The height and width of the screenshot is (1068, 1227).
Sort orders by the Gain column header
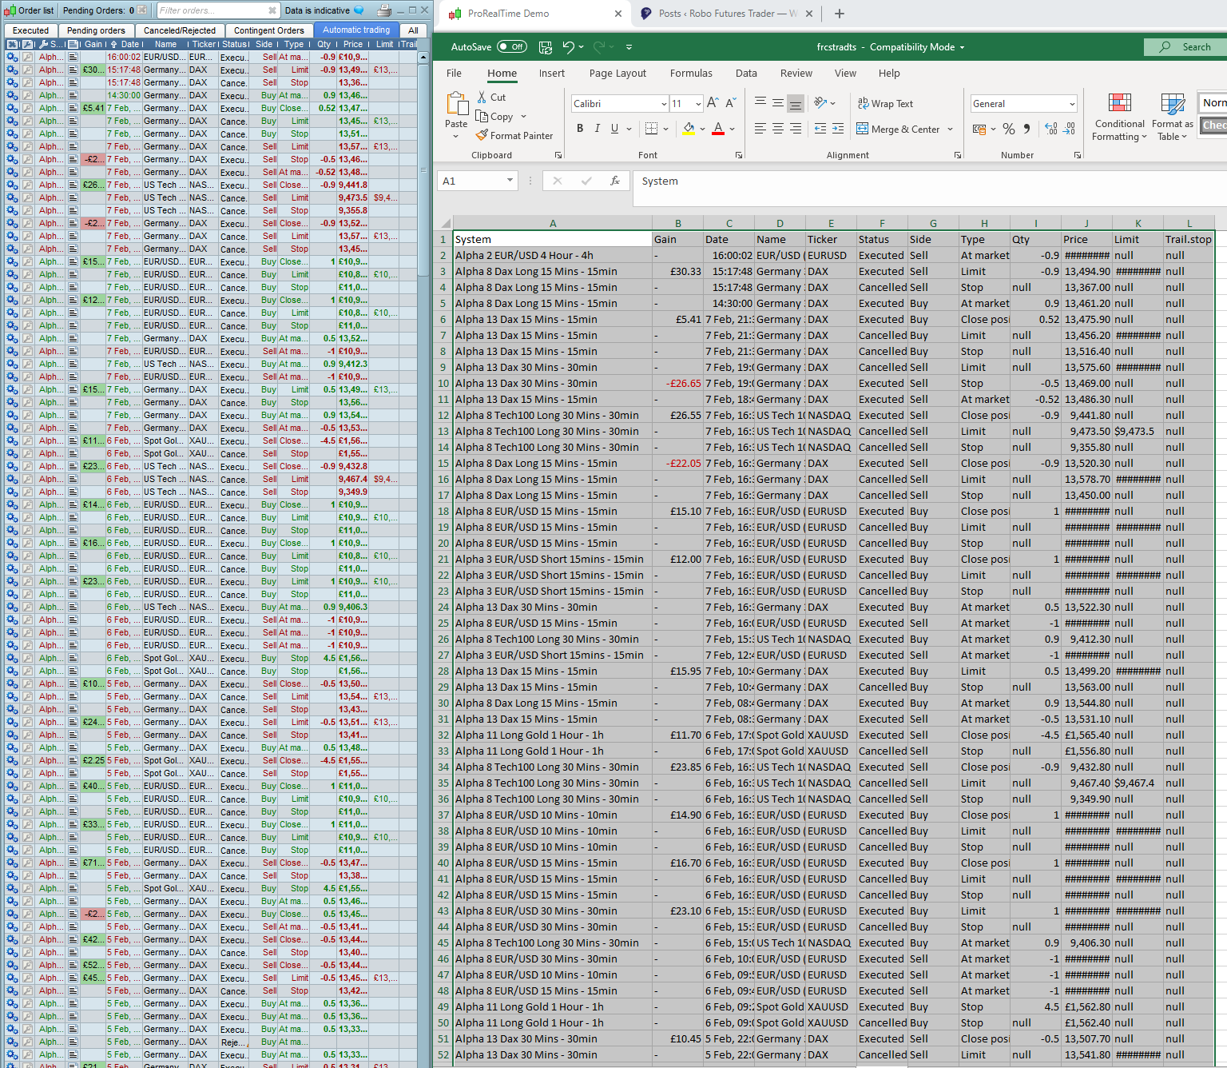(93, 44)
